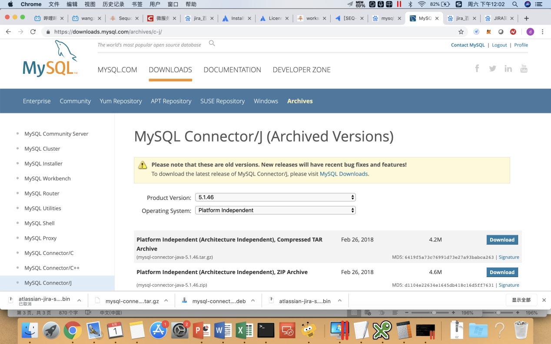
Task: Select MySQL Connector/J in the sidebar
Action: [x=48, y=283]
